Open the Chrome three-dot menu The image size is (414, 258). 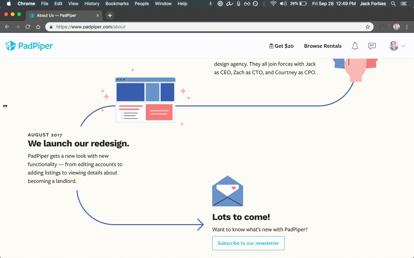pyautogui.click(x=407, y=27)
